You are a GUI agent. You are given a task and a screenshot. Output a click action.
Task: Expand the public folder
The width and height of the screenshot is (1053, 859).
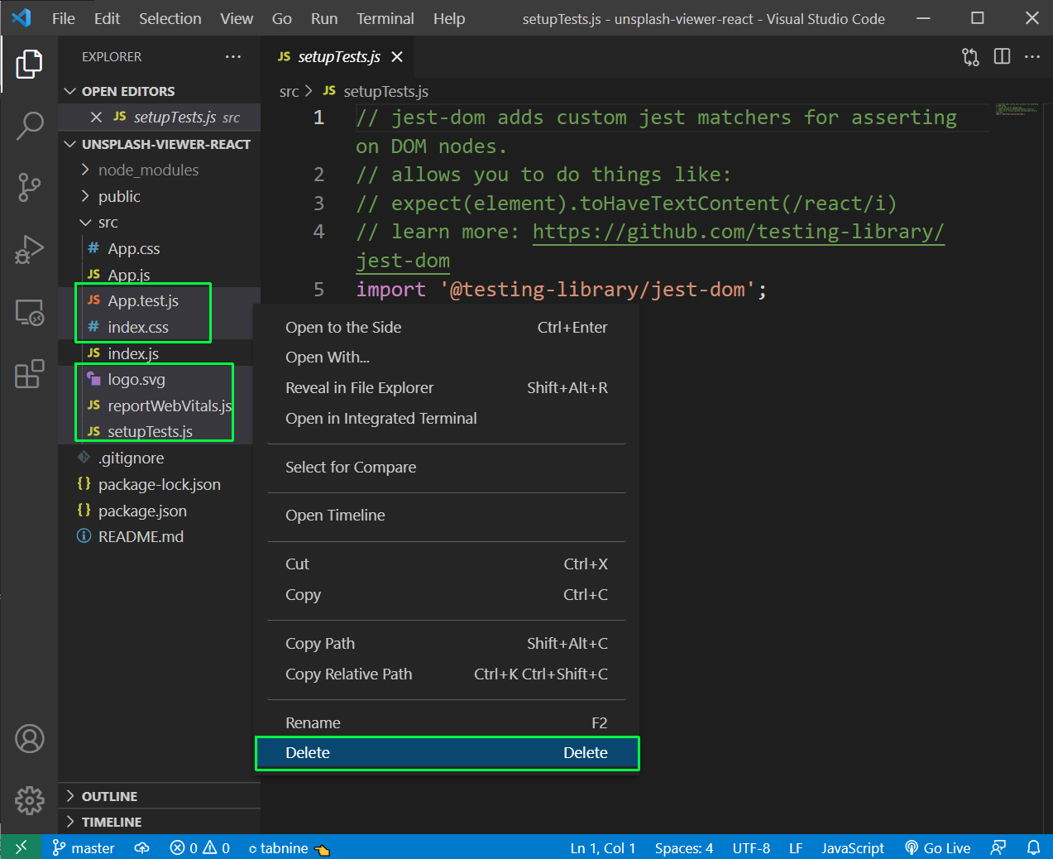[x=119, y=196]
